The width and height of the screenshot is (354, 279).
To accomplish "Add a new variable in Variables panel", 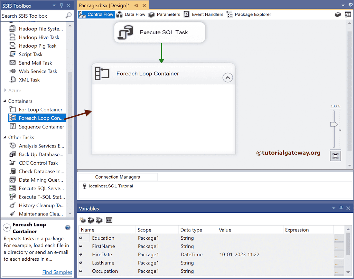I will pyautogui.click(x=83, y=220).
